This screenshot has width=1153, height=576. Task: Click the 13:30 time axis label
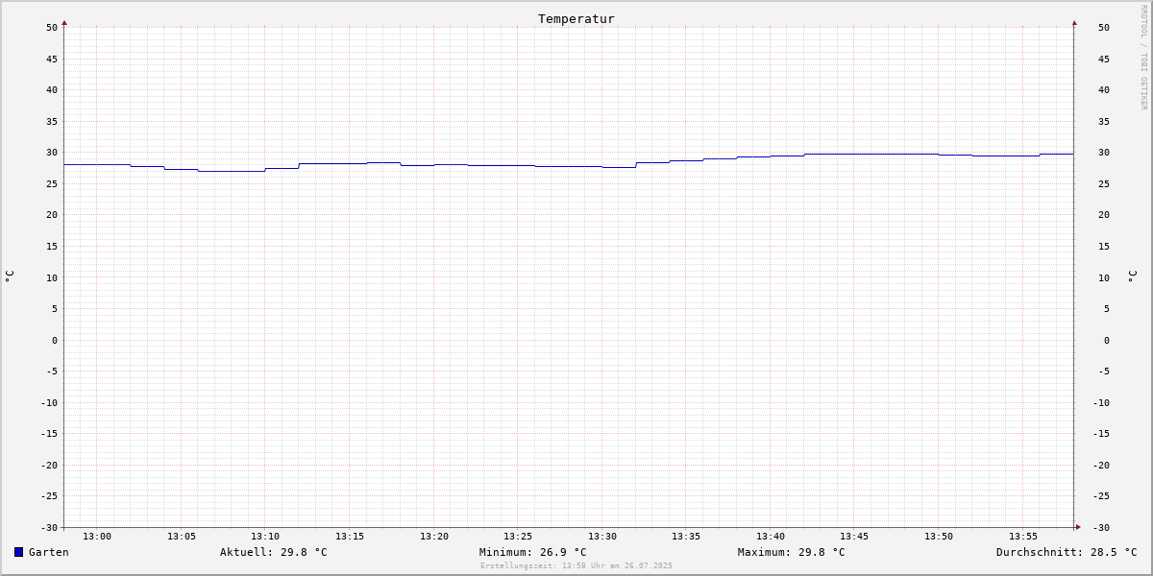[602, 536]
